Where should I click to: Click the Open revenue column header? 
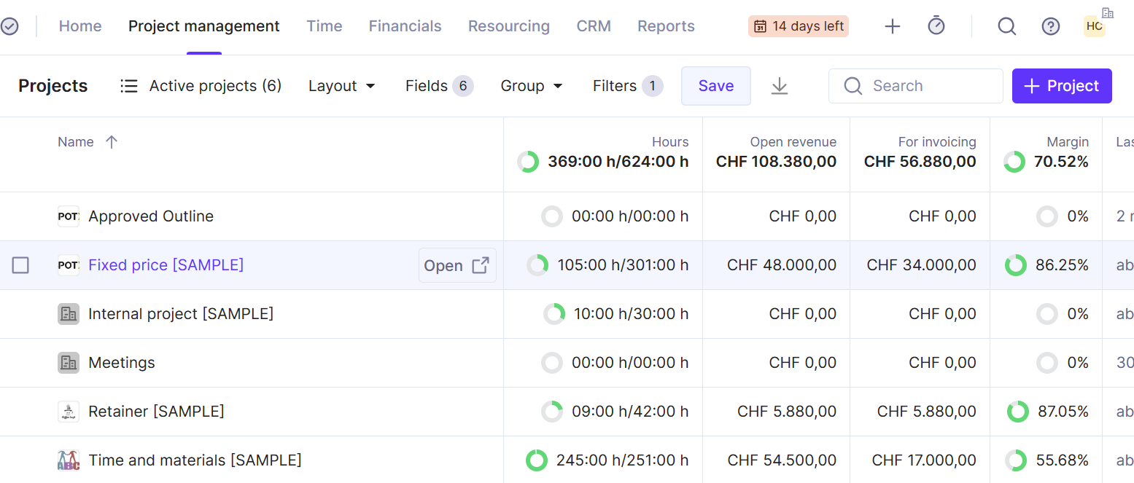[x=793, y=142]
